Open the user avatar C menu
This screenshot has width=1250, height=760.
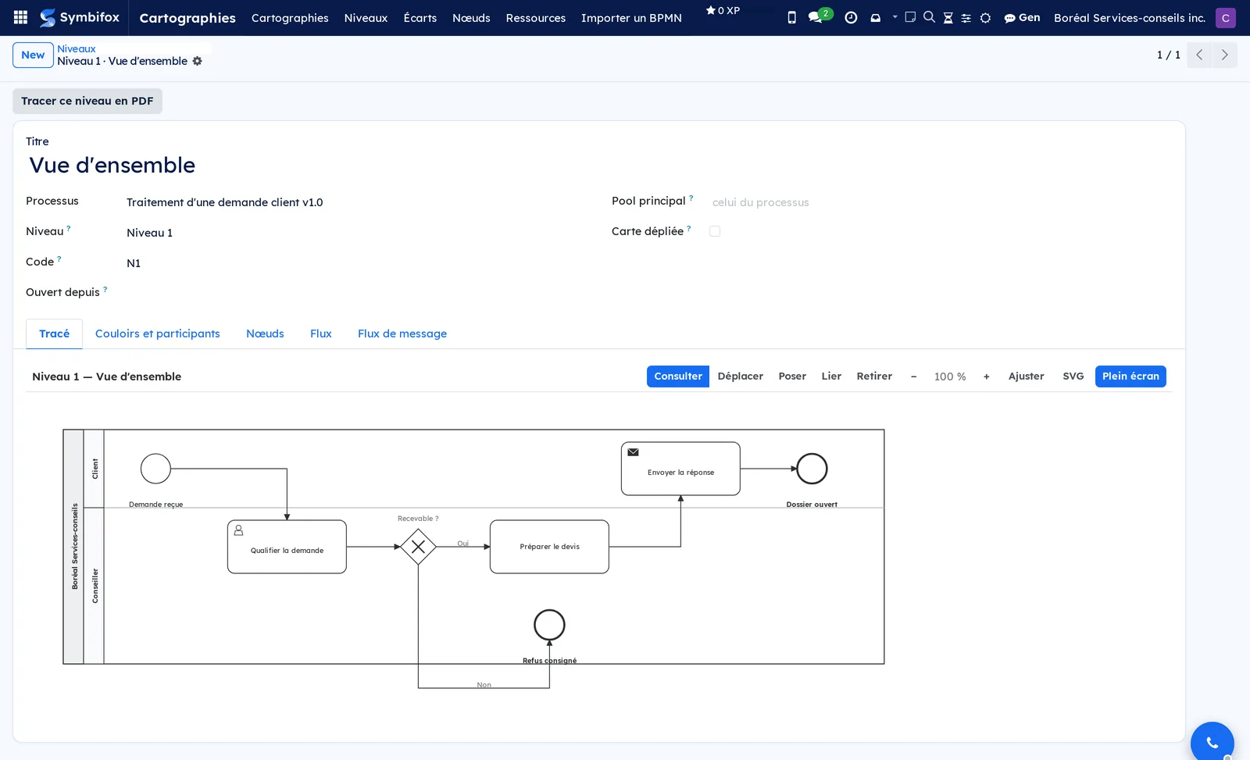coord(1225,17)
